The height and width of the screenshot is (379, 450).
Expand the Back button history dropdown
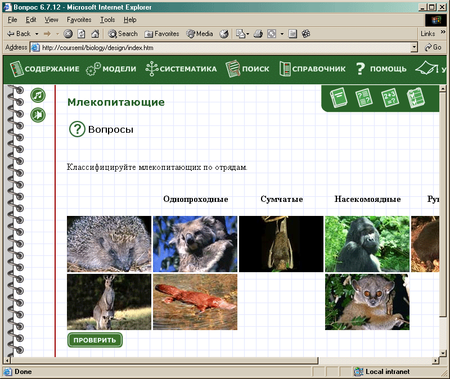coord(37,34)
